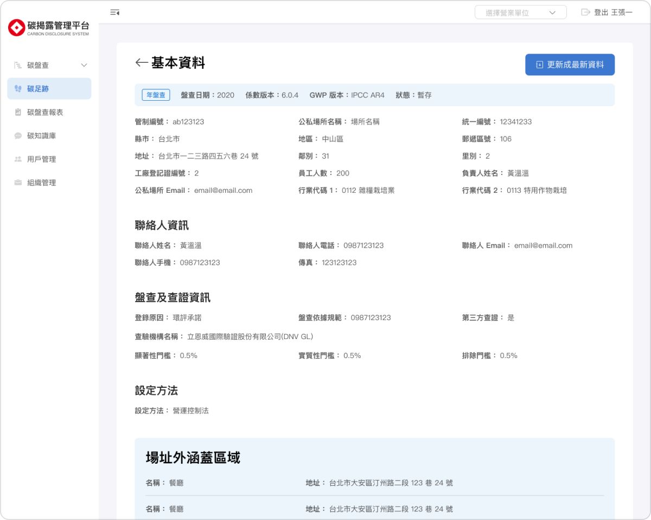Open 碳盤查報表 in the sidebar
Image resolution: width=651 pixels, height=520 pixels.
pyautogui.click(x=49, y=112)
